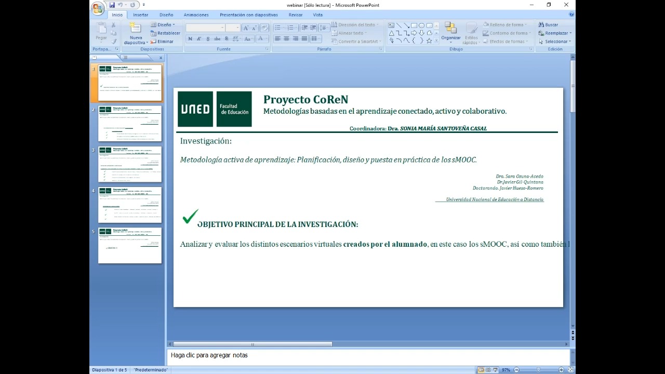Toggle text shadow formatting

coord(227,39)
